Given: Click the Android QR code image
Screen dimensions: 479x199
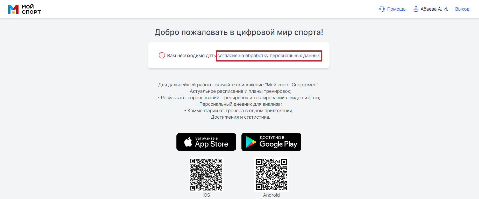Looking at the screenshot, I should [x=271, y=174].
